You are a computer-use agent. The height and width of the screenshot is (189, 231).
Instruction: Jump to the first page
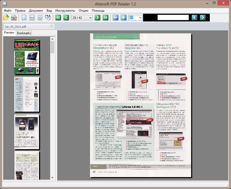point(58,18)
